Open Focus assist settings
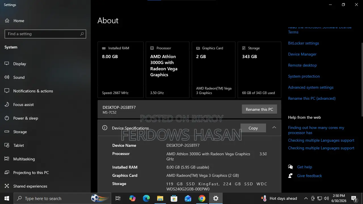 (45, 105)
